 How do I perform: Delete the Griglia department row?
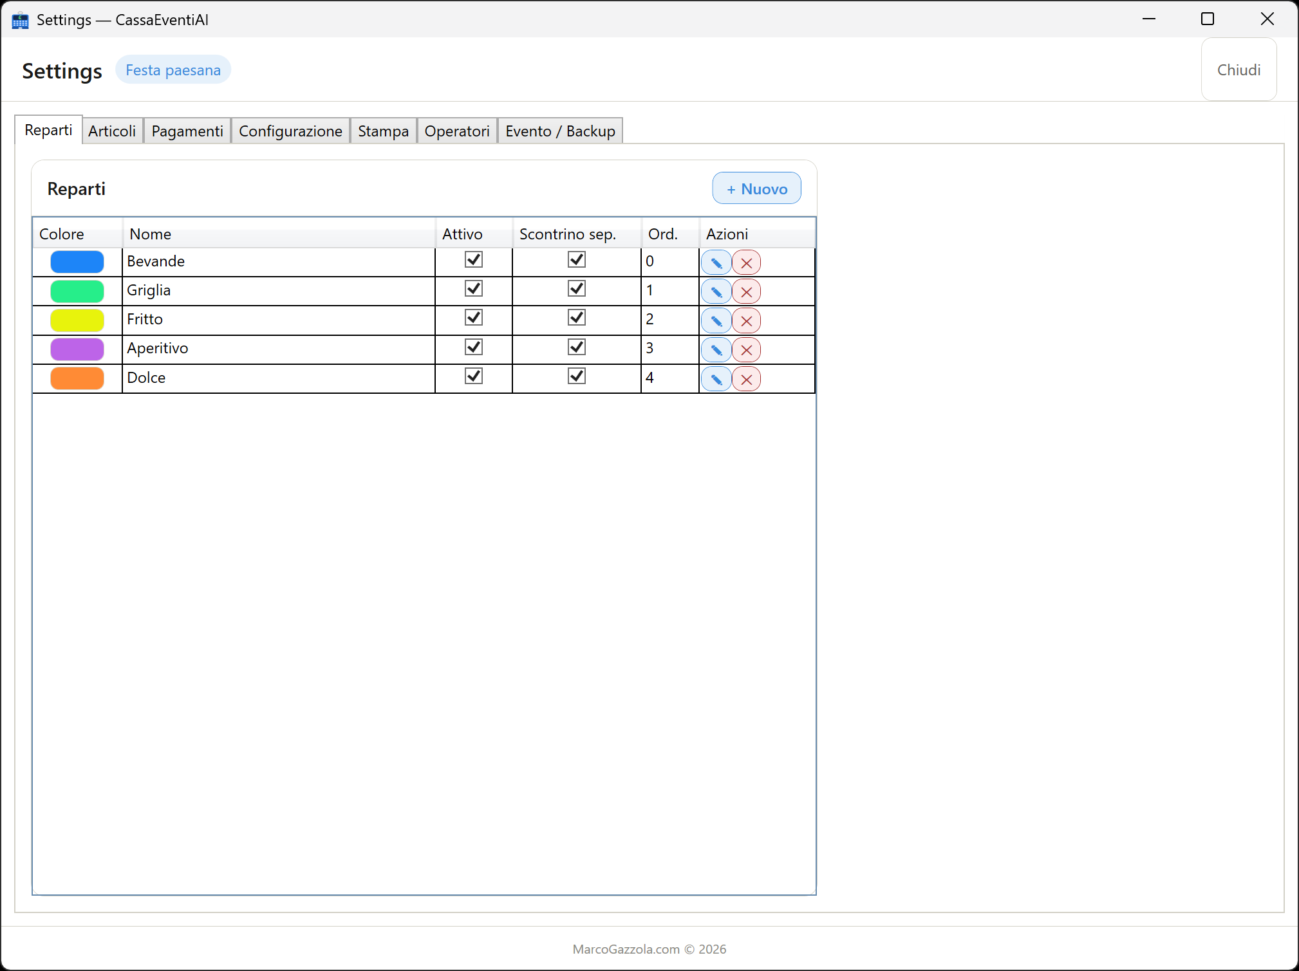(x=747, y=291)
